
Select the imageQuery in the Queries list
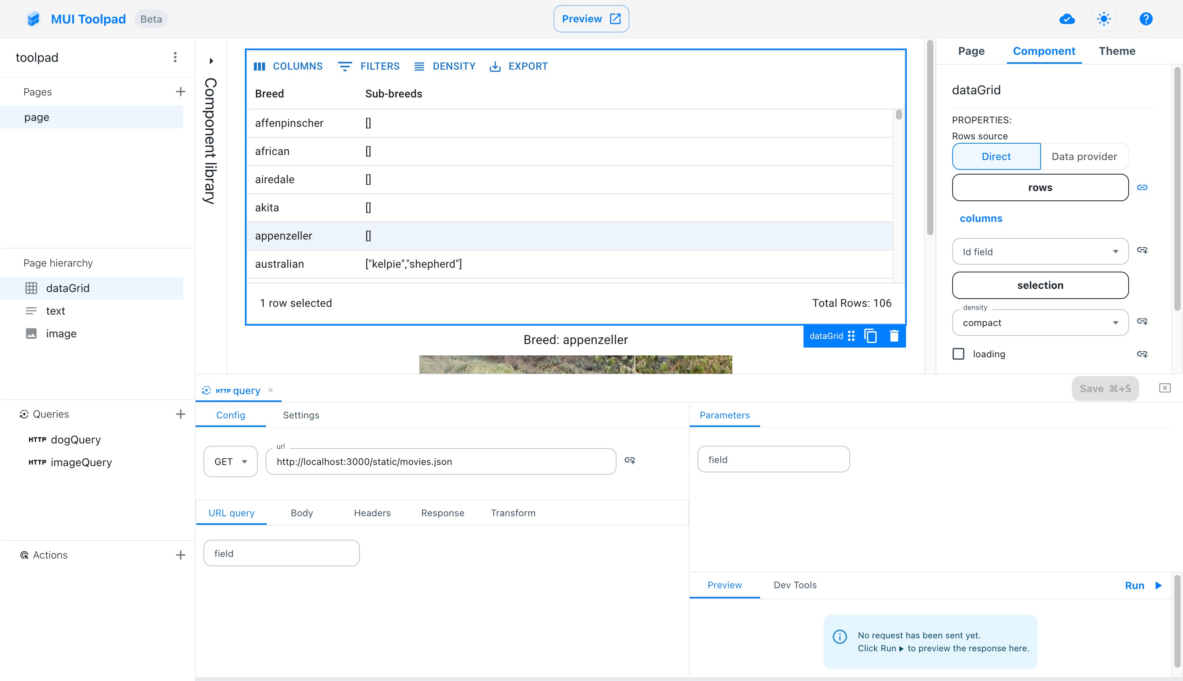(x=81, y=462)
